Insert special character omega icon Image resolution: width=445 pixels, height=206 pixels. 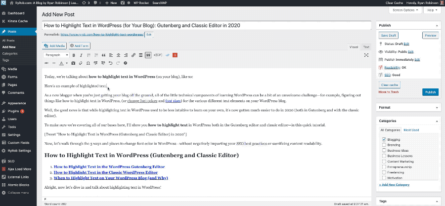click(x=88, y=63)
